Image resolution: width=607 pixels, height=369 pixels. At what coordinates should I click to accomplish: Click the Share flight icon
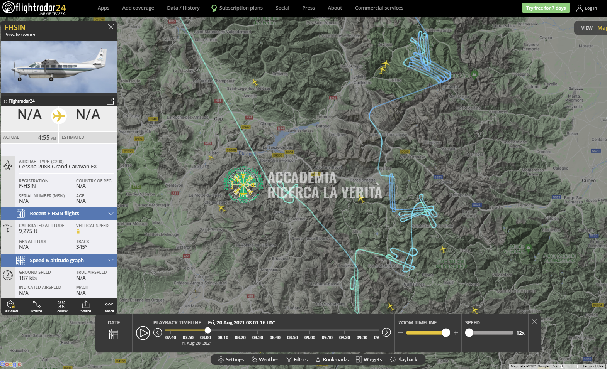86,306
